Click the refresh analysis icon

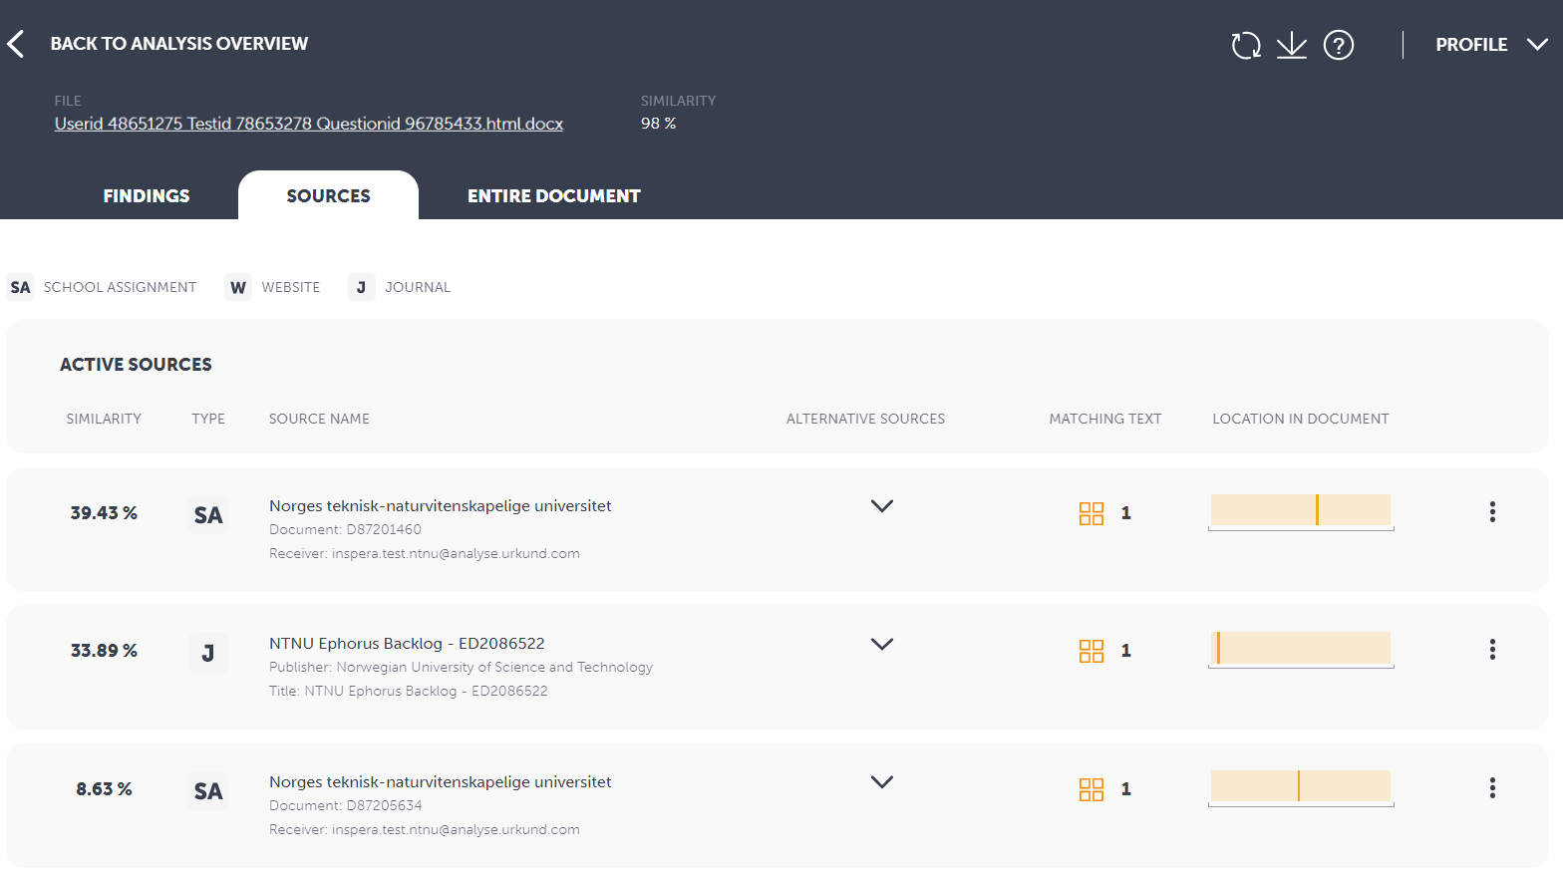pyautogui.click(x=1246, y=45)
